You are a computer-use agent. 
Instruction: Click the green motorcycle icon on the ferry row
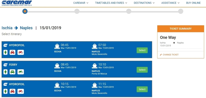click(x=21, y=72)
